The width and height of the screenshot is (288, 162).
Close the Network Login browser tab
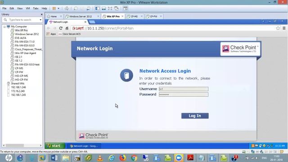85,22
